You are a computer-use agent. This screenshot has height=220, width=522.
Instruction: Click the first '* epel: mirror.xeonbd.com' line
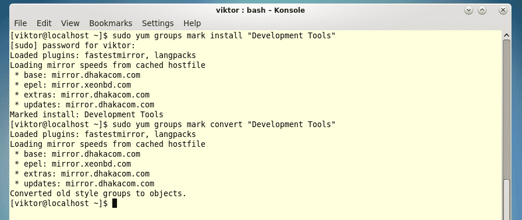(73, 85)
